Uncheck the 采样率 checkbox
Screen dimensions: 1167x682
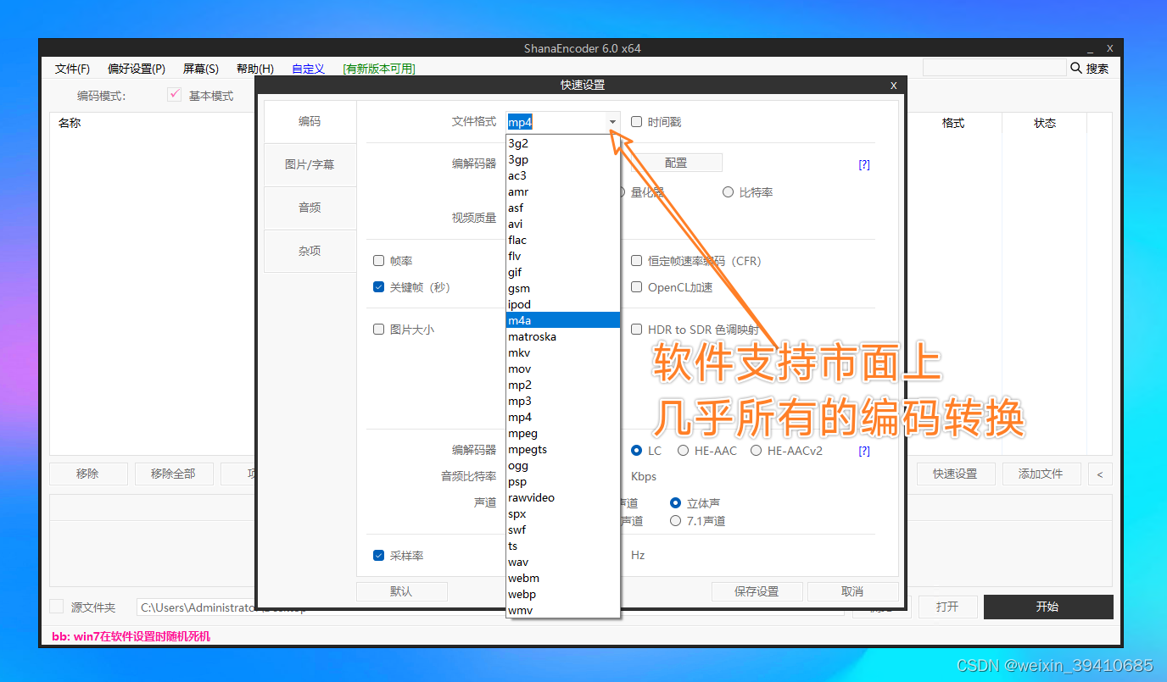coord(378,556)
